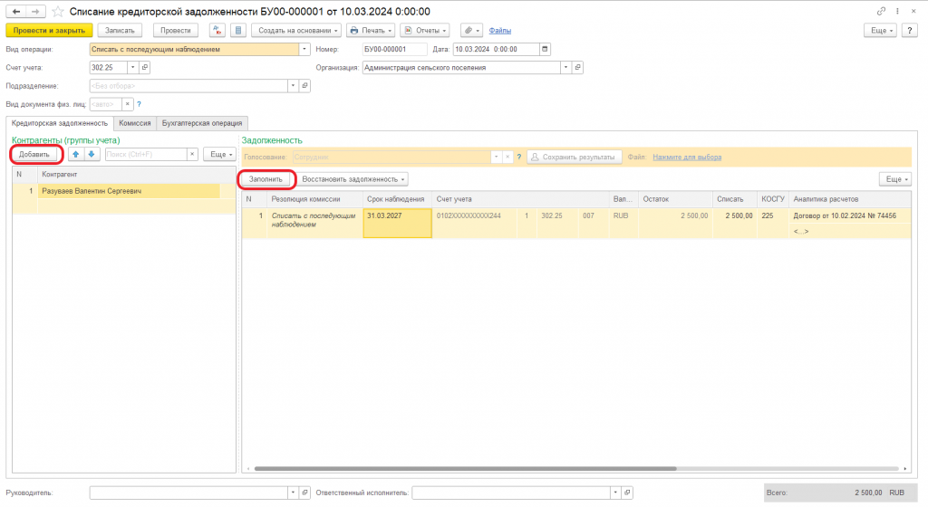Mark document as favorite with the star

(x=57, y=11)
